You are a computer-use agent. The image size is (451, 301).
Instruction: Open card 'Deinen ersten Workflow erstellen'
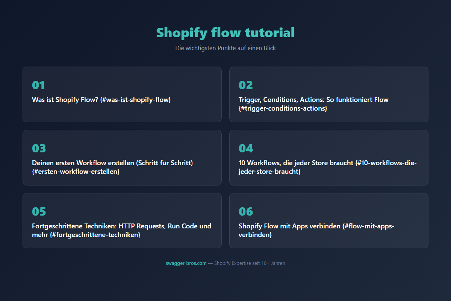coord(122,158)
